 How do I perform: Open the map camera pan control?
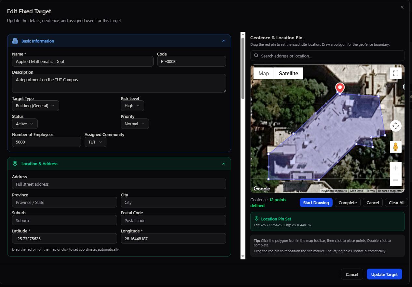click(x=395, y=126)
